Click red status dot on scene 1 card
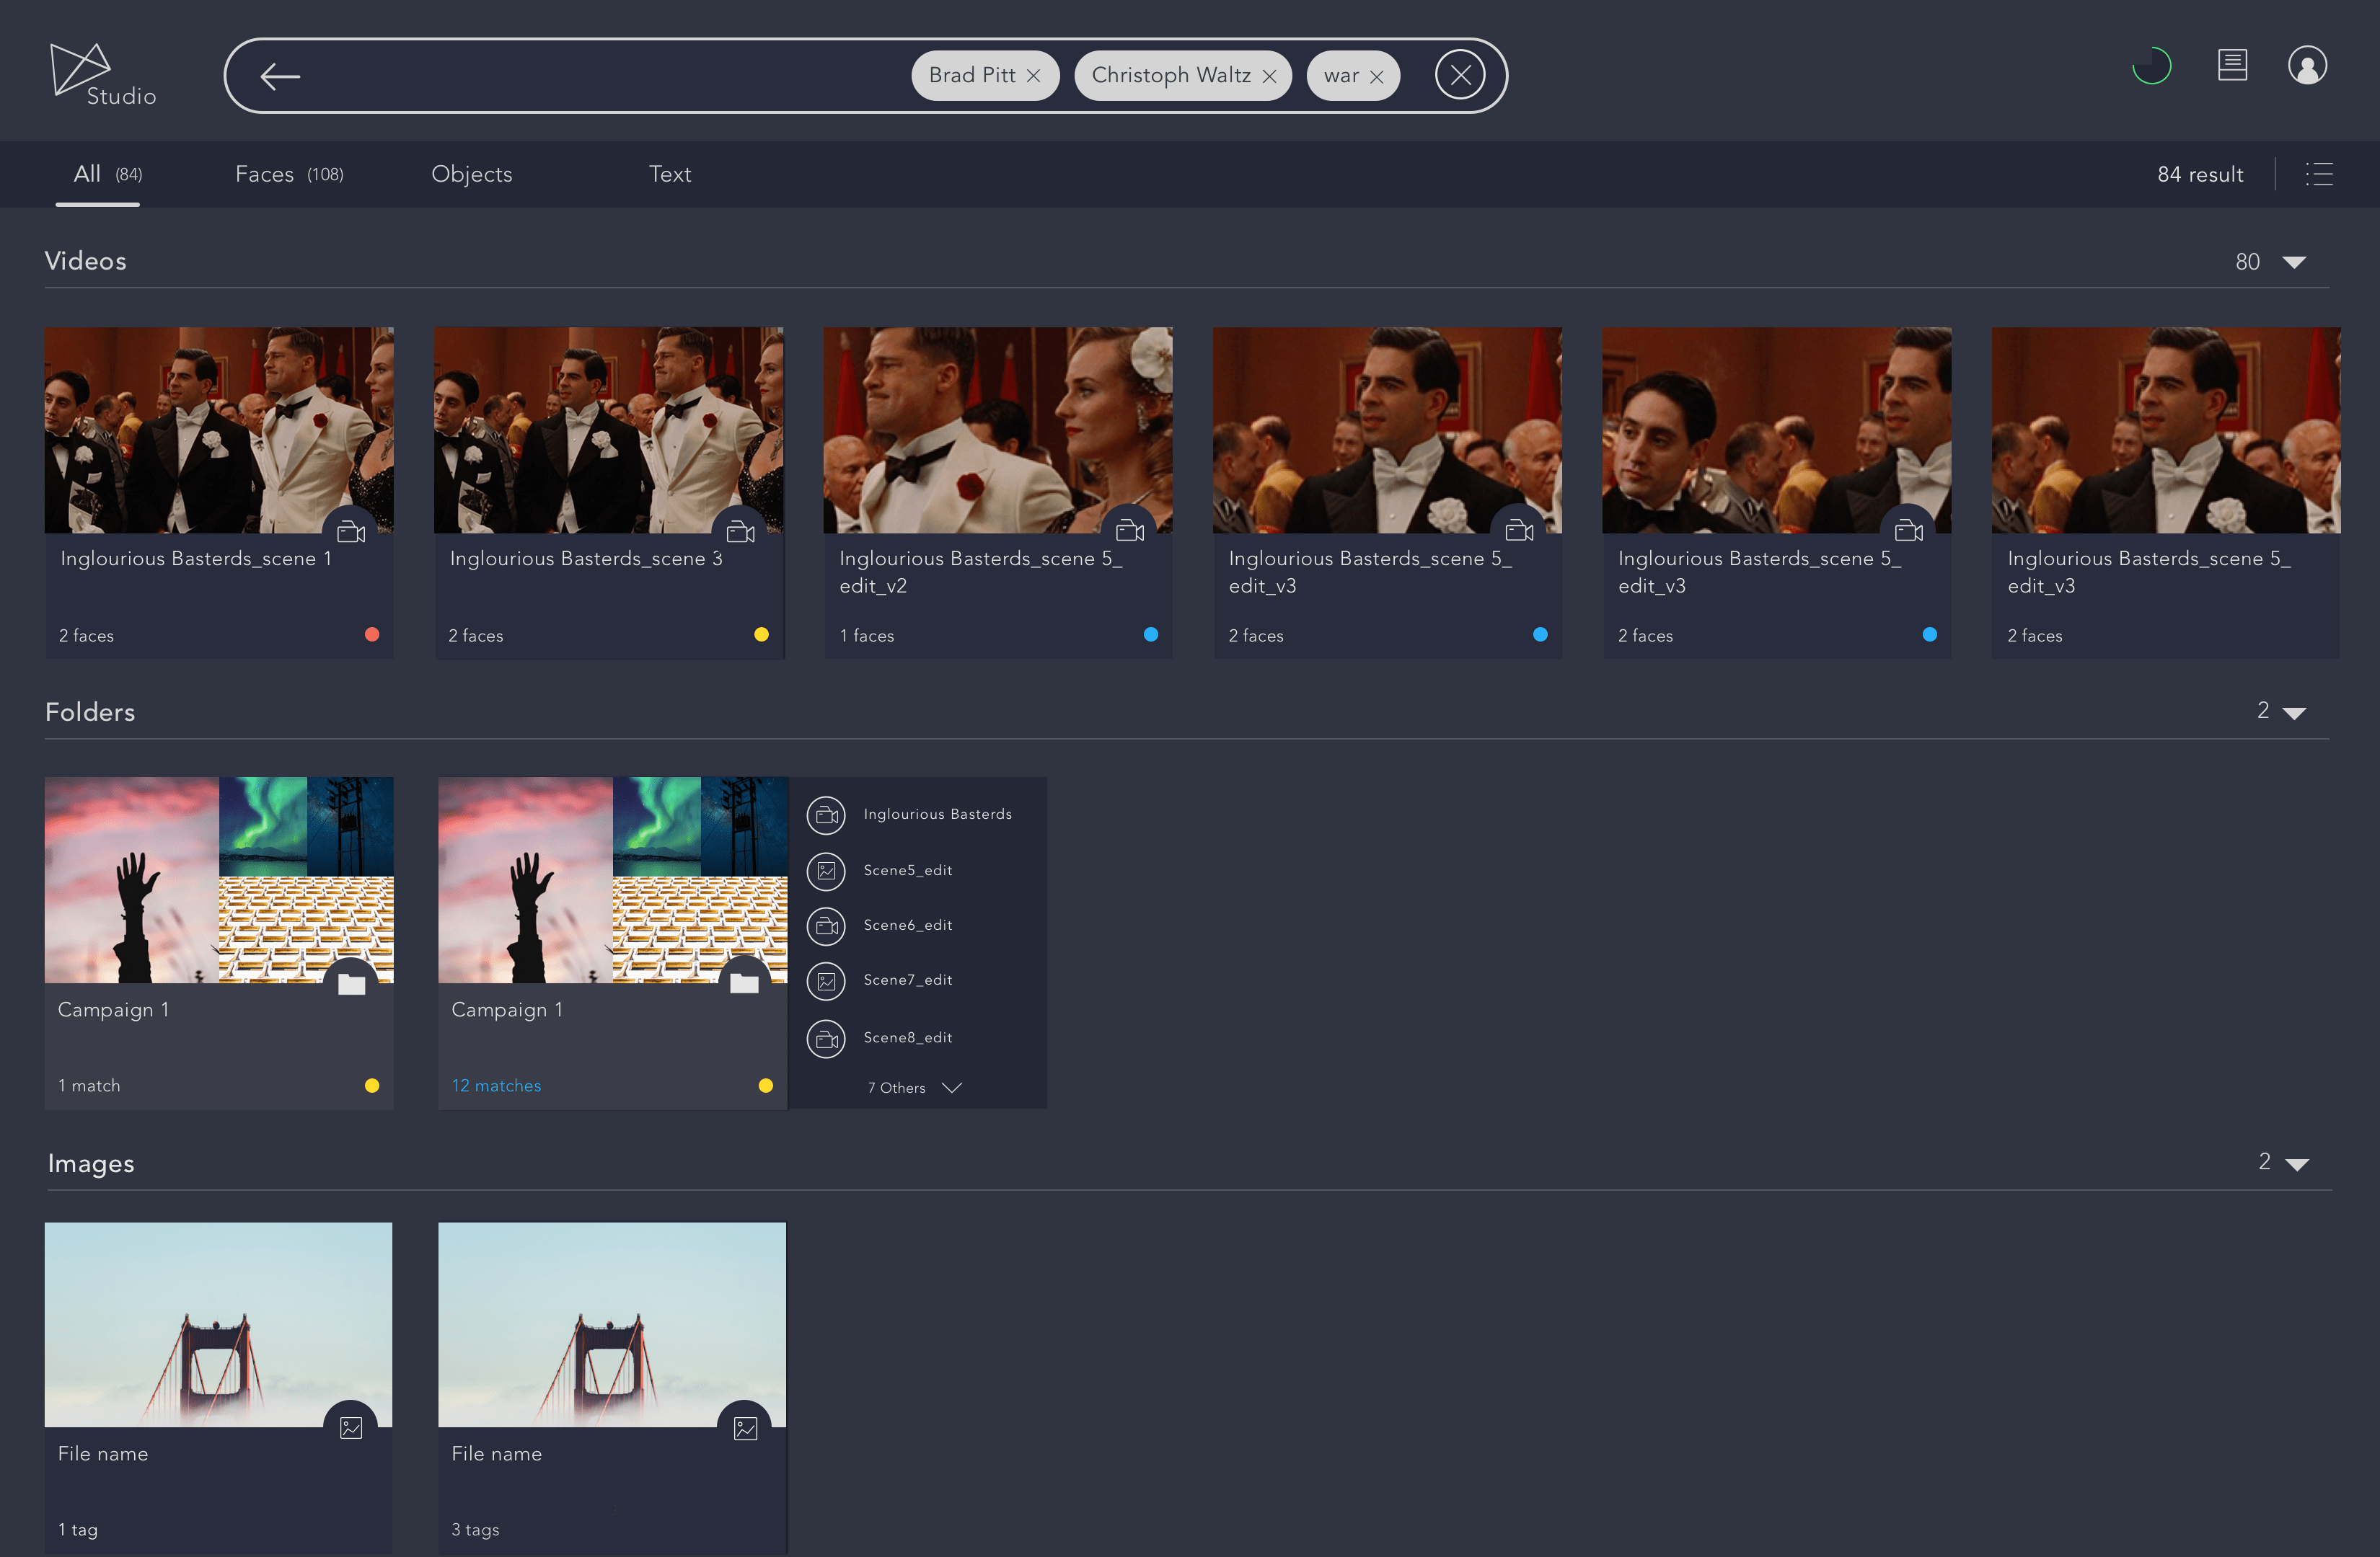Viewport: 2380px width, 1557px height. pyautogui.click(x=372, y=634)
